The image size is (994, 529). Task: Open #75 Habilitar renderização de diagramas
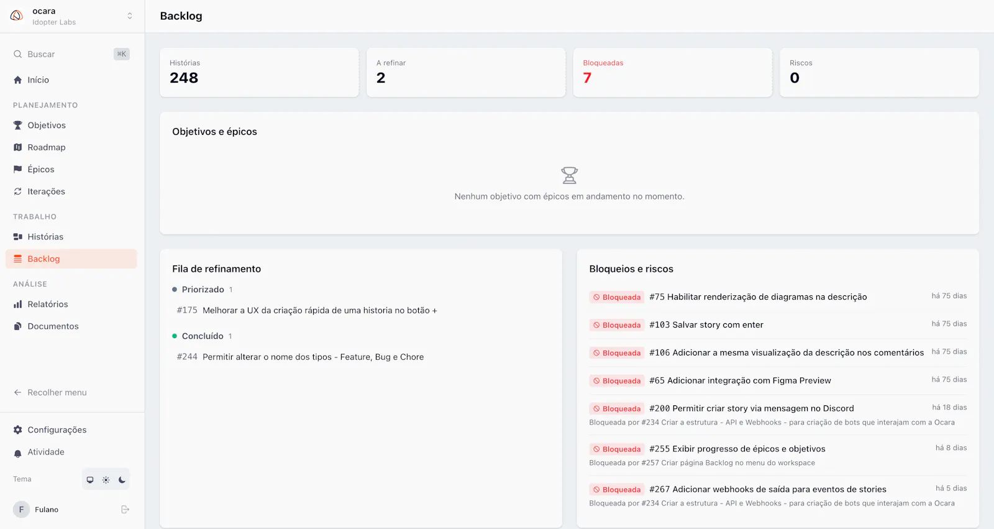tap(758, 297)
